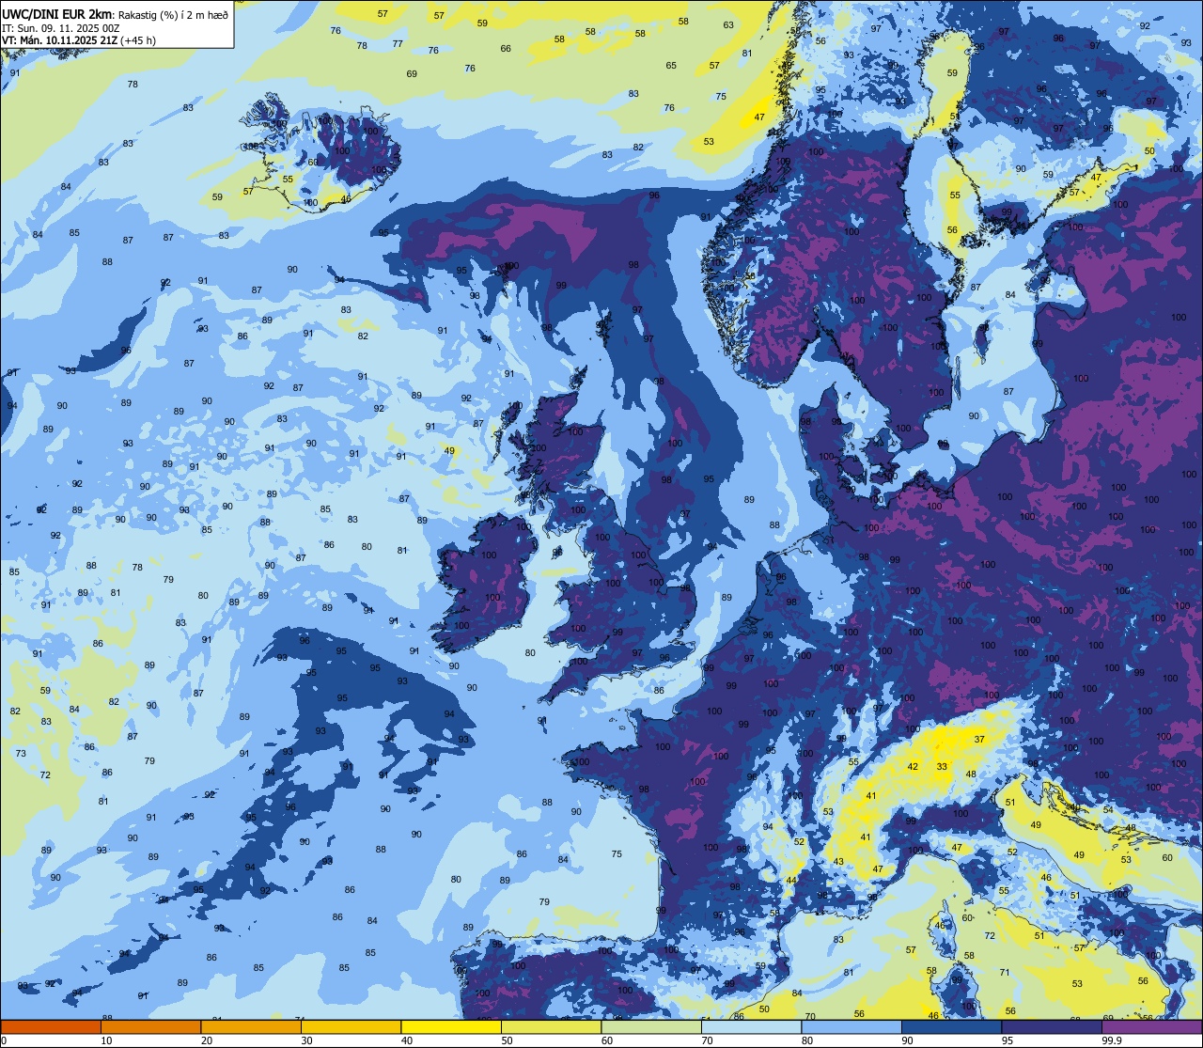Click the 'UWC/DINI EUR 2km' title text
Viewport: 1203px width, 1048px height.
click(x=56, y=14)
